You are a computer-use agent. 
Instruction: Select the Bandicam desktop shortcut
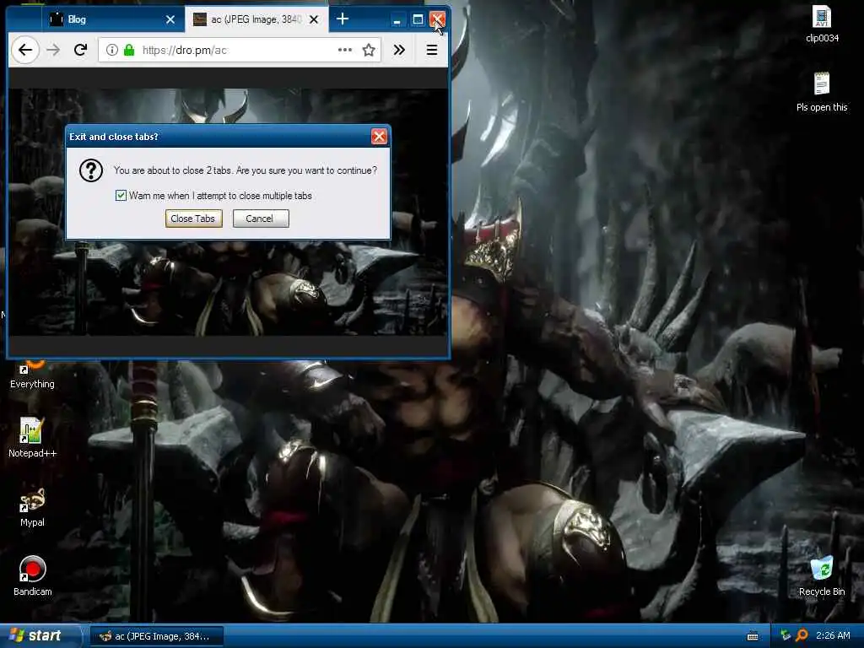(33, 575)
